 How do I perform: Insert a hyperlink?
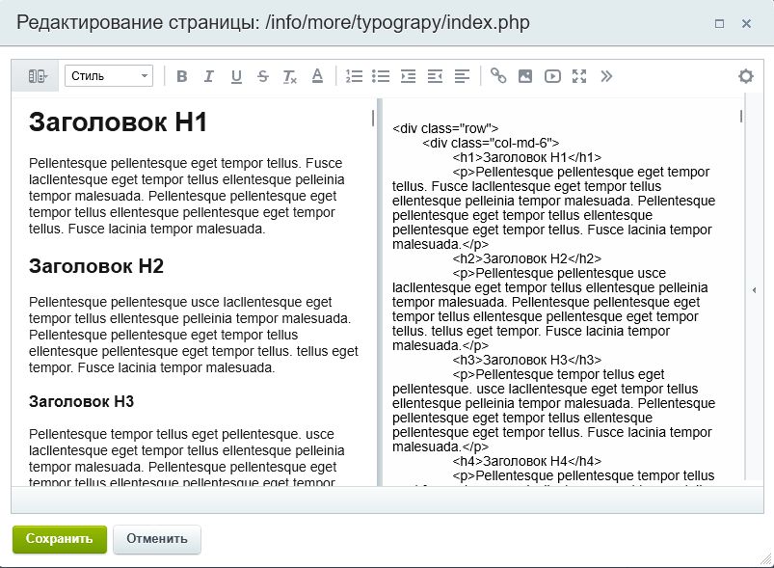pos(498,76)
